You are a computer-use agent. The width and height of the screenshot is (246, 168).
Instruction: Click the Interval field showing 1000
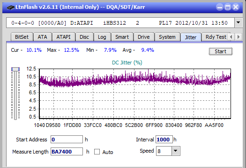[164, 140]
